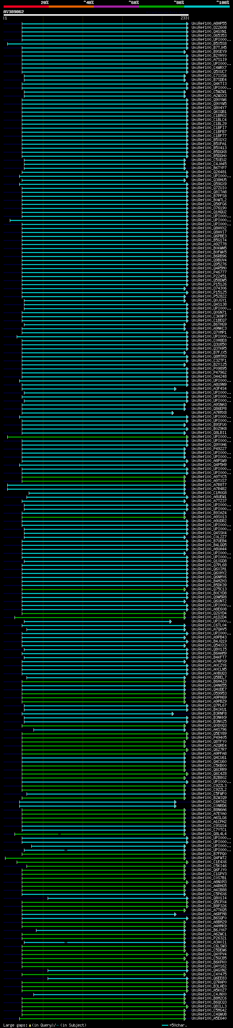This screenshot has height=1028, width=233.
Task: Select the UniRef100_Q3TKR5 entry
Action: [x=209, y=348]
